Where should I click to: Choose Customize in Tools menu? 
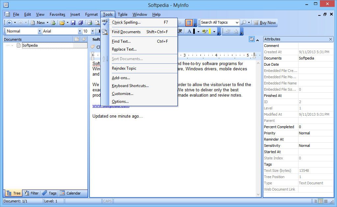point(139,94)
